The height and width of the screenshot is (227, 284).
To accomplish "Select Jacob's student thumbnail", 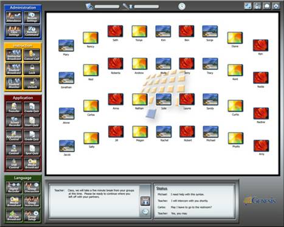I will 67,146.
